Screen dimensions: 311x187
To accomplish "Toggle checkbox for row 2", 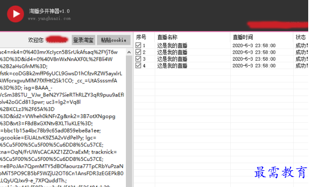I will point(138,52).
